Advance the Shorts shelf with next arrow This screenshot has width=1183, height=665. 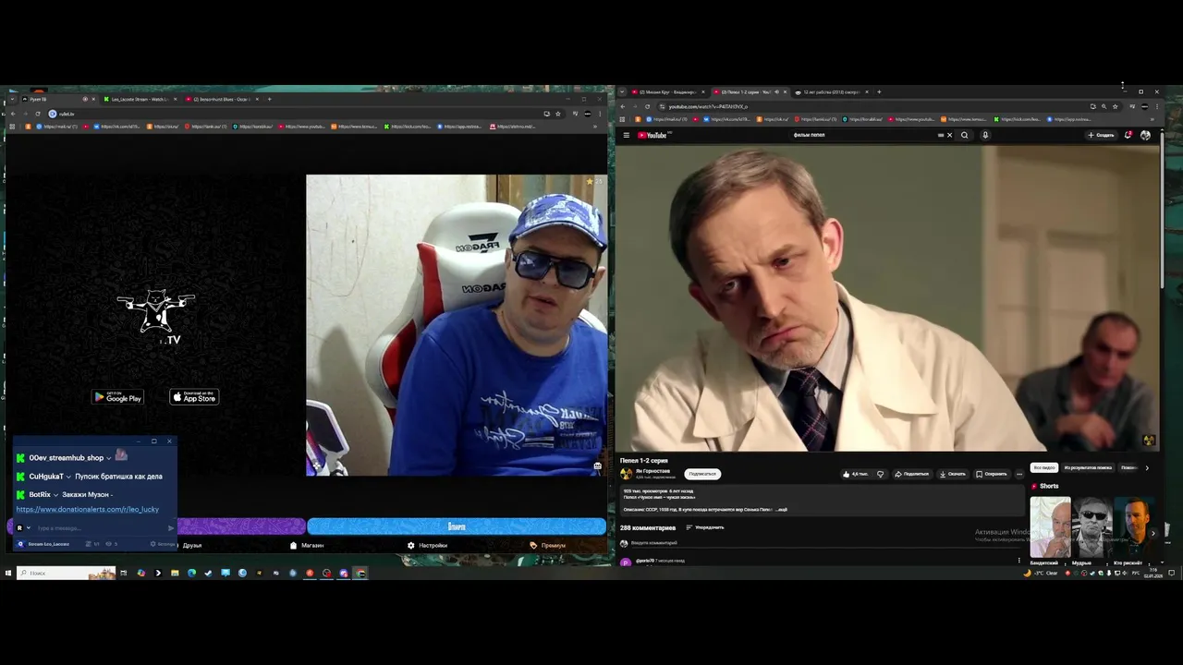(x=1153, y=533)
